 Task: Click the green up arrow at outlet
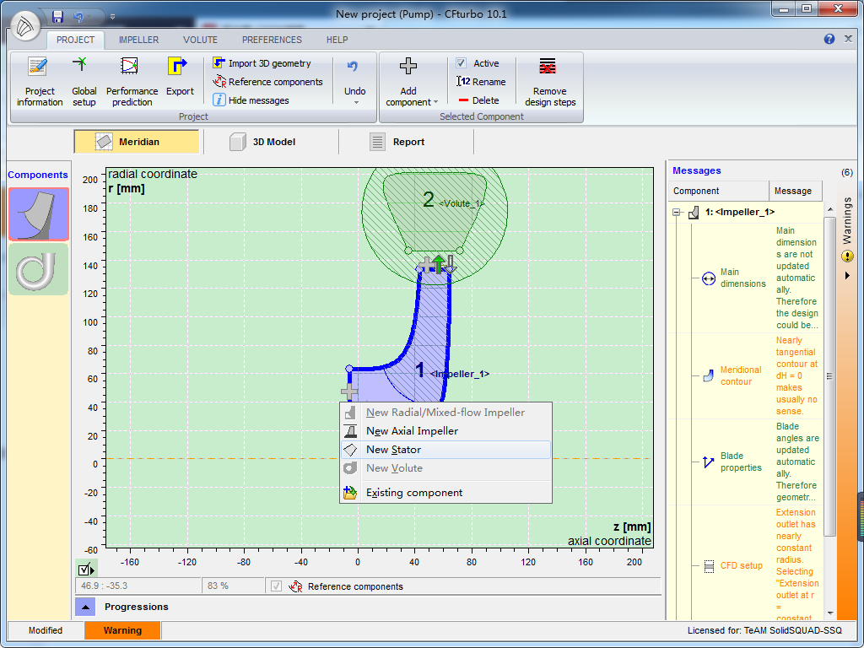tap(439, 264)
